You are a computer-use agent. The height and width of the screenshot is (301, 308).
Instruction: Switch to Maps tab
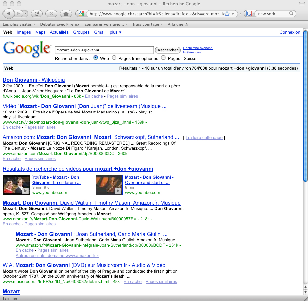40,32
